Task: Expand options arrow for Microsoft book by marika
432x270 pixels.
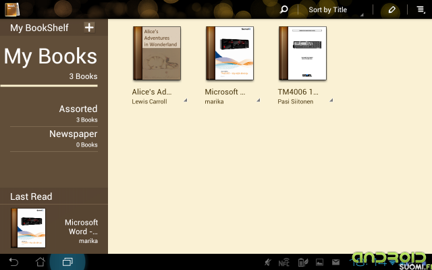Action: coord(258,101)
